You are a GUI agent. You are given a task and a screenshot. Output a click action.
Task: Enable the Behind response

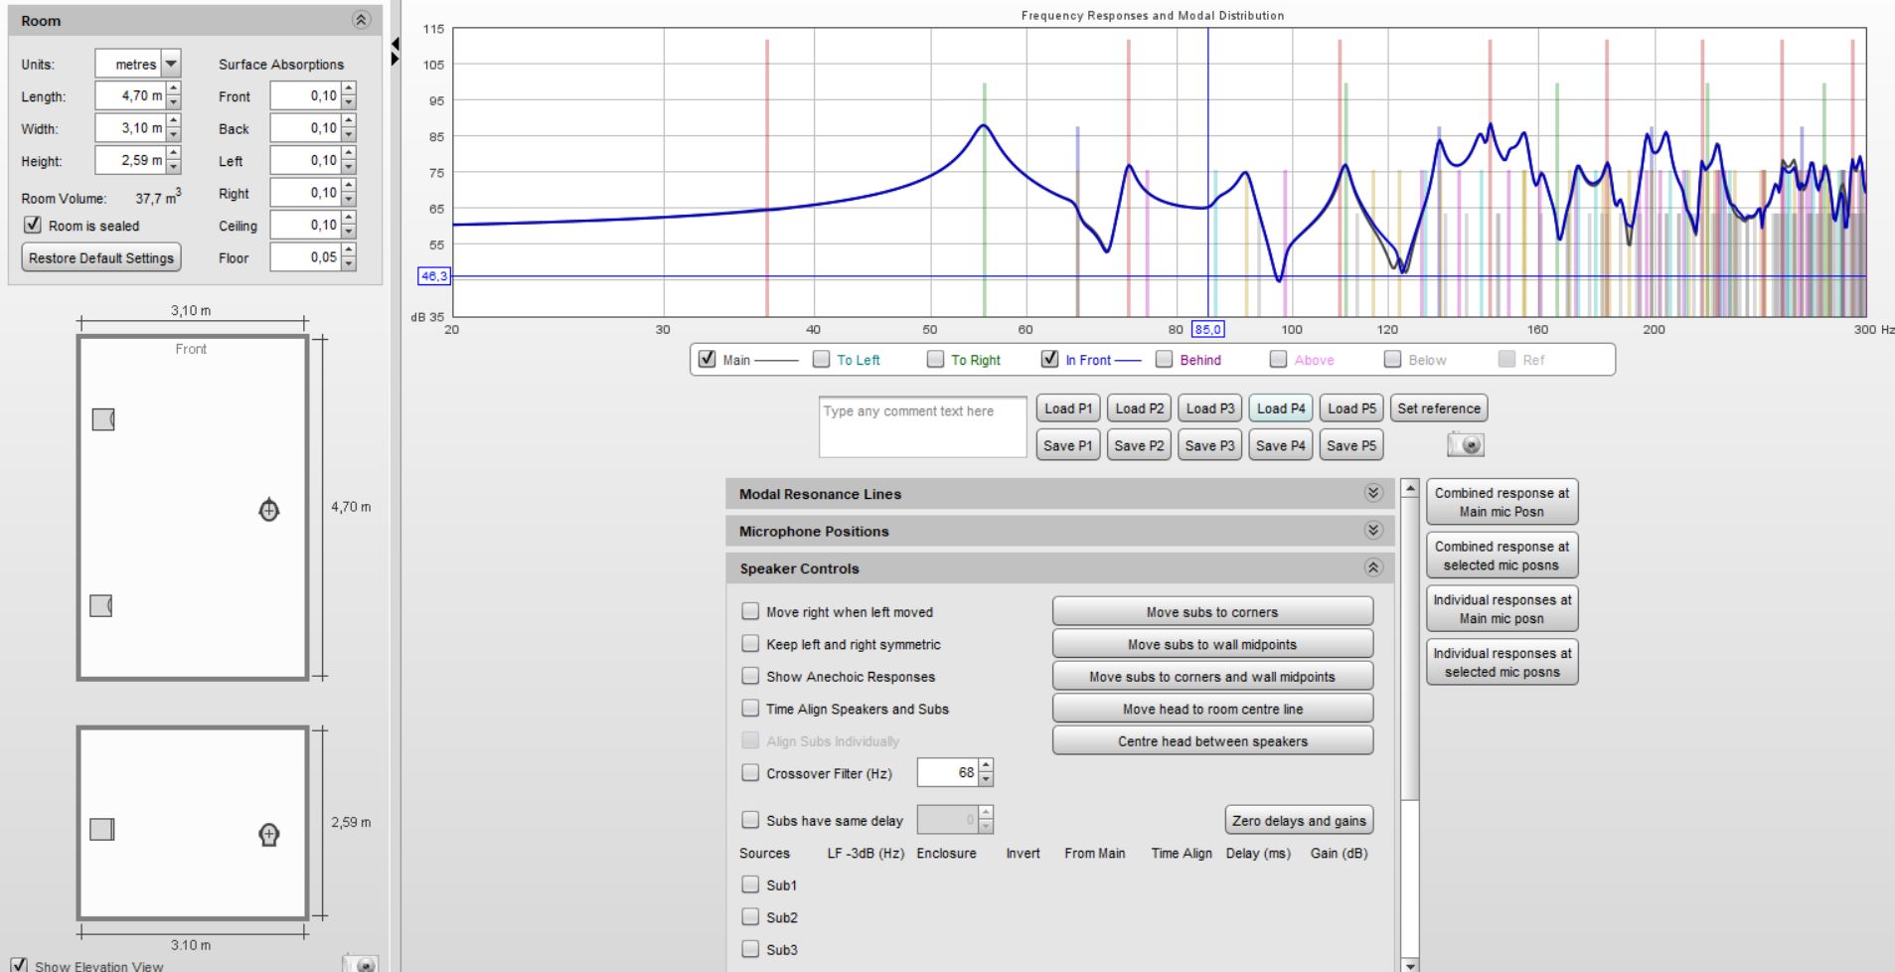(1164, 359)
